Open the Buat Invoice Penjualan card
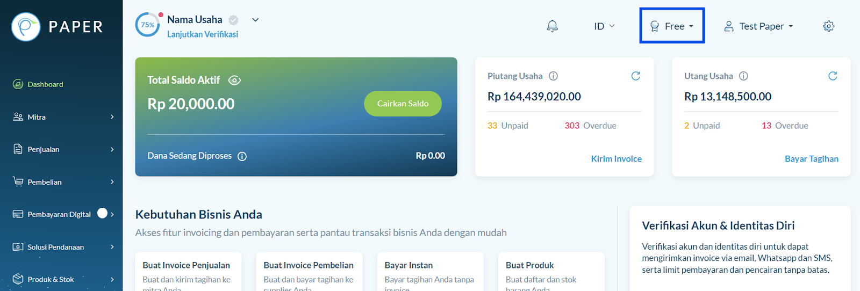The image size is (860, 291). (188, 272)
